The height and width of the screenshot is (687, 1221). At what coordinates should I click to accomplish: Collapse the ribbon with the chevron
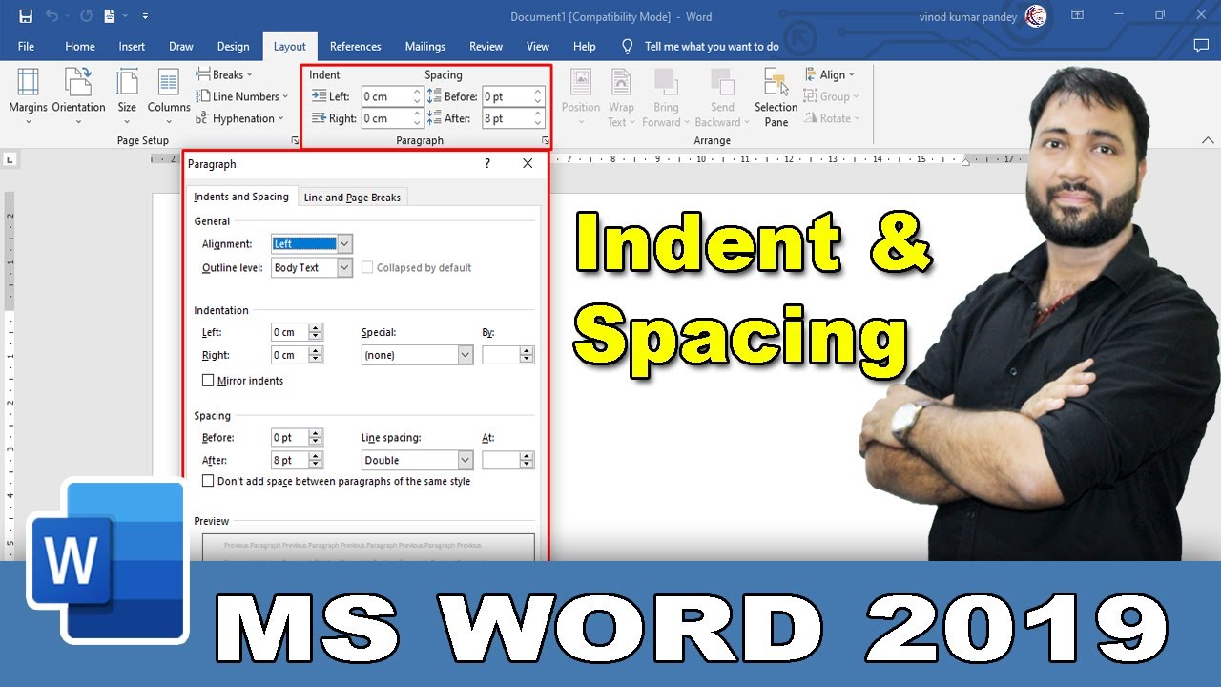pos(1210,141)
